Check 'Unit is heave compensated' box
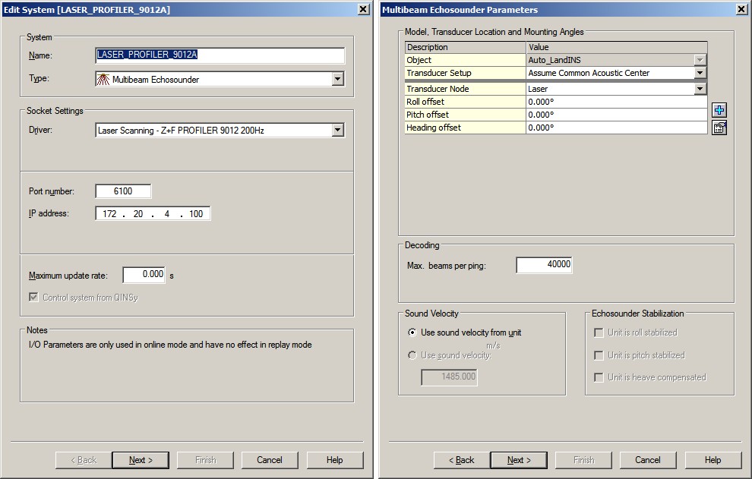Screen dimensions: 752x479 pos(599,377)
